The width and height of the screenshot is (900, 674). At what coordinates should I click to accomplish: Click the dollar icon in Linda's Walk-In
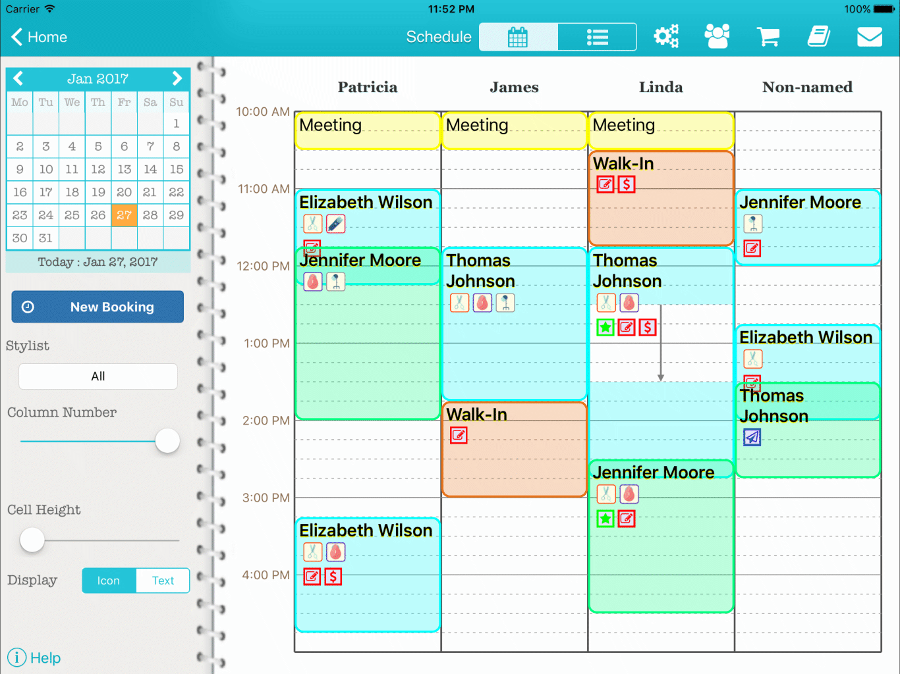pos(627,185)
